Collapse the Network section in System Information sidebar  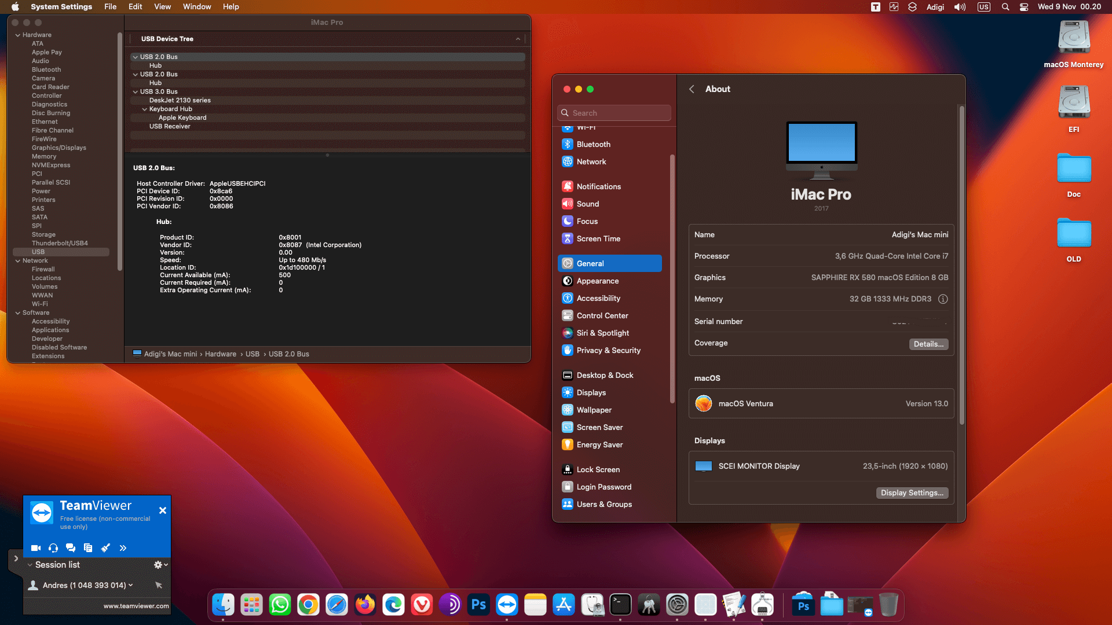[x=18, y=261]
